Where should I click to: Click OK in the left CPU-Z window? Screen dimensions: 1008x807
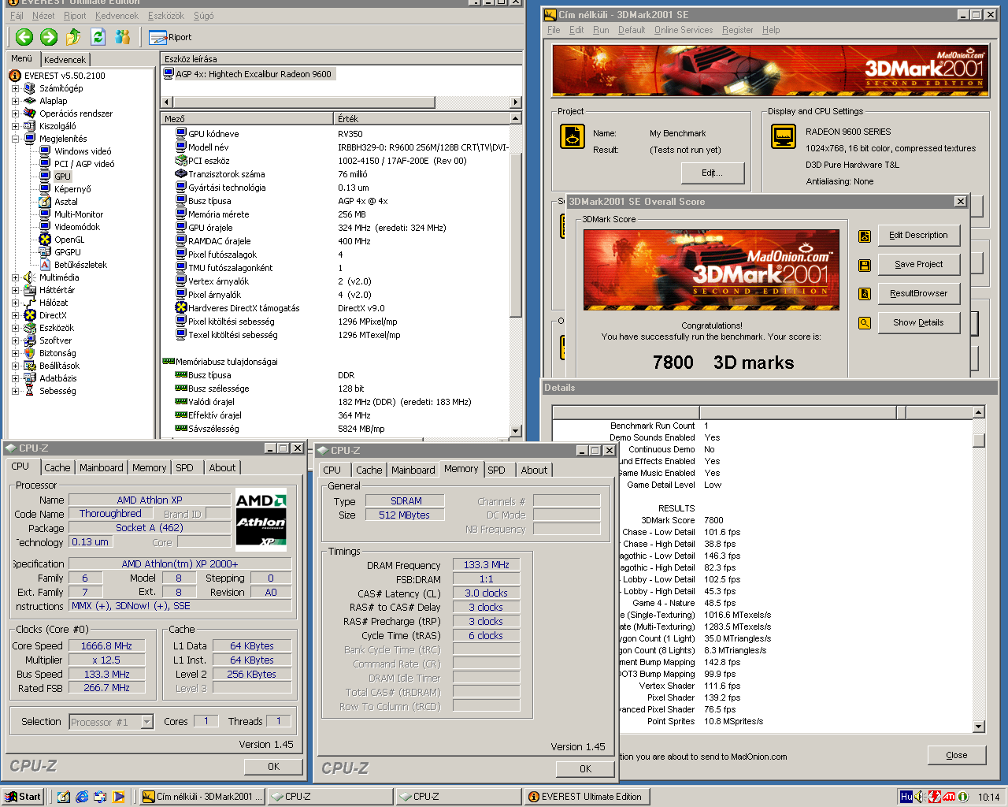pyautogui.click(x=273, y=766)
